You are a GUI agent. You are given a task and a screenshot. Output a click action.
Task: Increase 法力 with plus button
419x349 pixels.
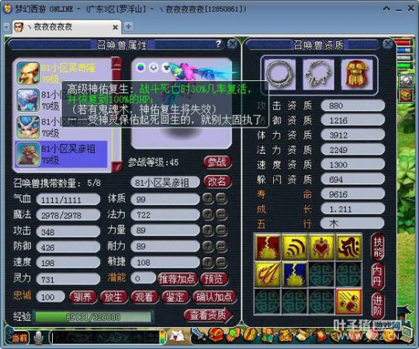coord(208,215)
